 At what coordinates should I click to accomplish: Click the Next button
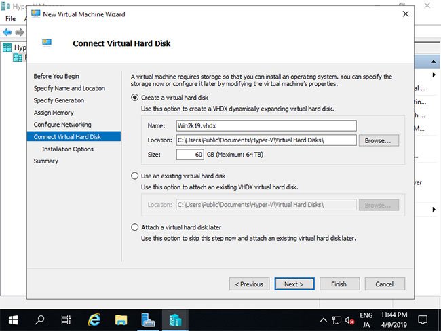(294, 284)
